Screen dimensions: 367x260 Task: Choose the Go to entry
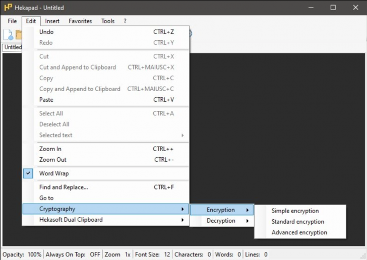[x=106, y=198]
